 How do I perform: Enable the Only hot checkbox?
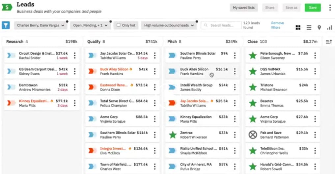pyautogui.click(x=119, y=25)
